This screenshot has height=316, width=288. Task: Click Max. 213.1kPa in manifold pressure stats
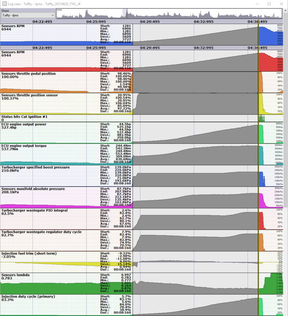(x=116, y=197)
